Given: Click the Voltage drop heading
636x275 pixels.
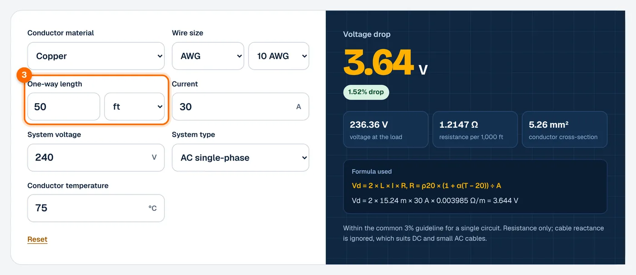Looking at the screenshot, I should 367,34.
